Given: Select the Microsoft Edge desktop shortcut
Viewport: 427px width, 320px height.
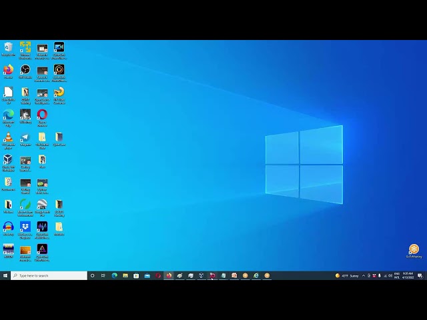Looking at the screenshot, I should tap(8, 118).
